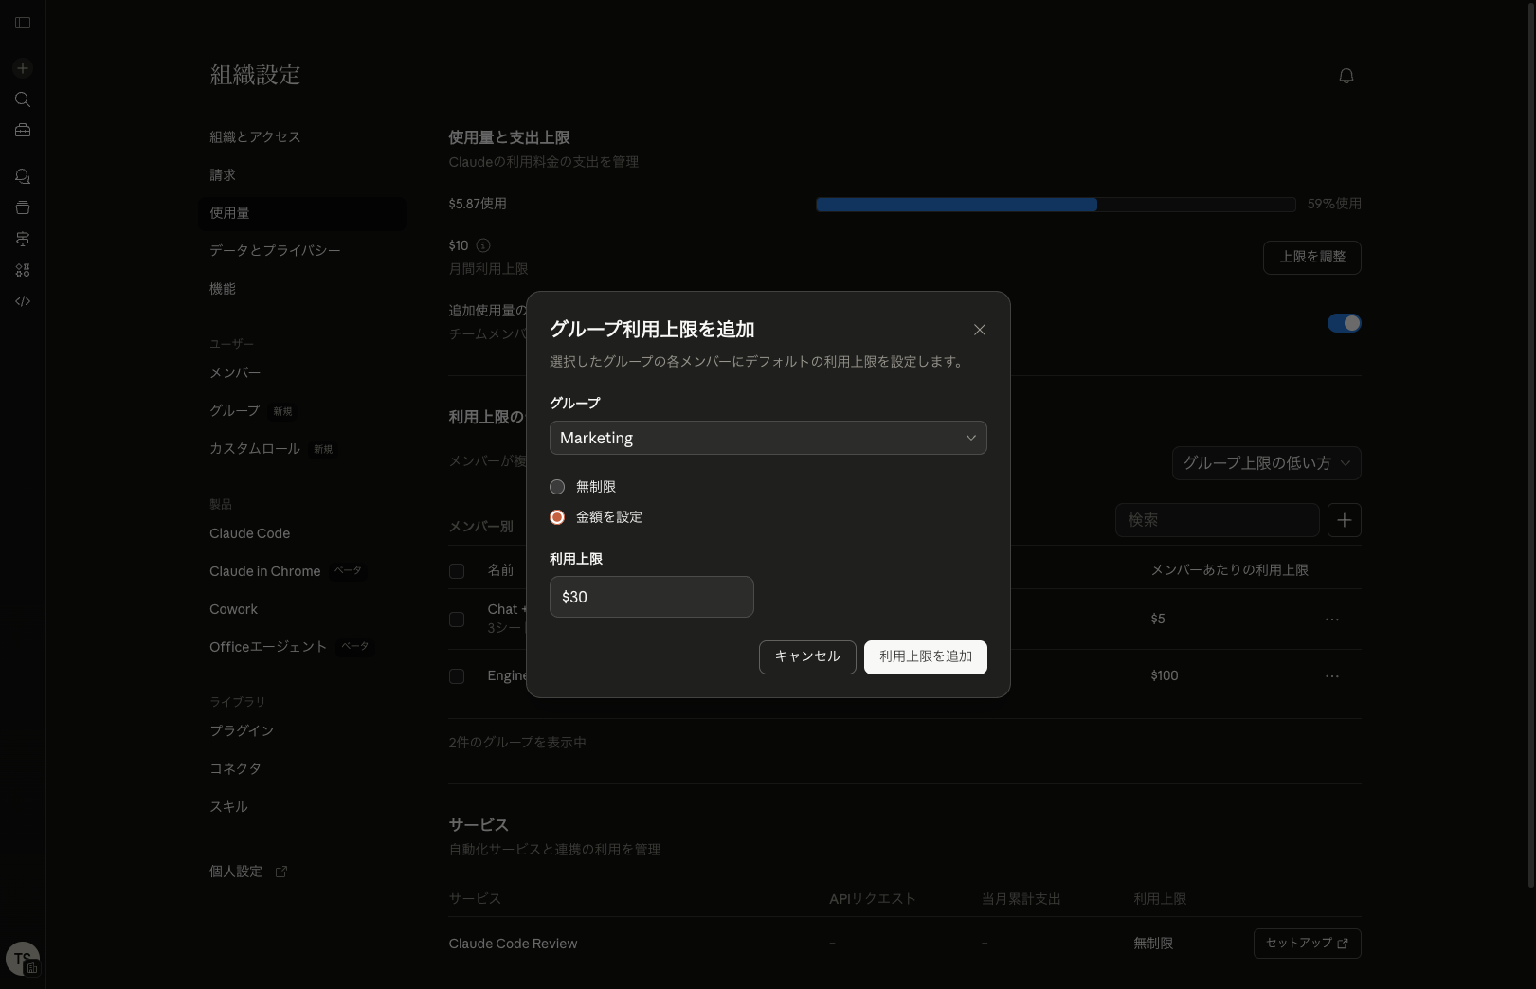This screenshot has height=989, width=1536.
Task: Start a new chat with the plus icon
Action: (23, 68)
